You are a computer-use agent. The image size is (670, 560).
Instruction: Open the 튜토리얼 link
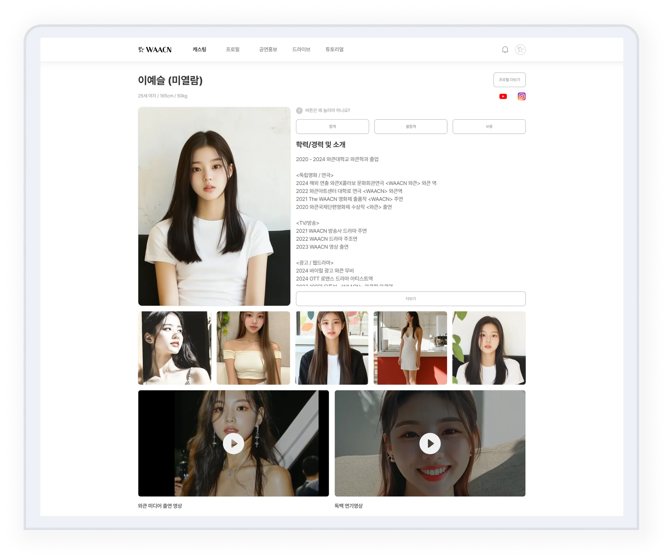pos(334,49)
